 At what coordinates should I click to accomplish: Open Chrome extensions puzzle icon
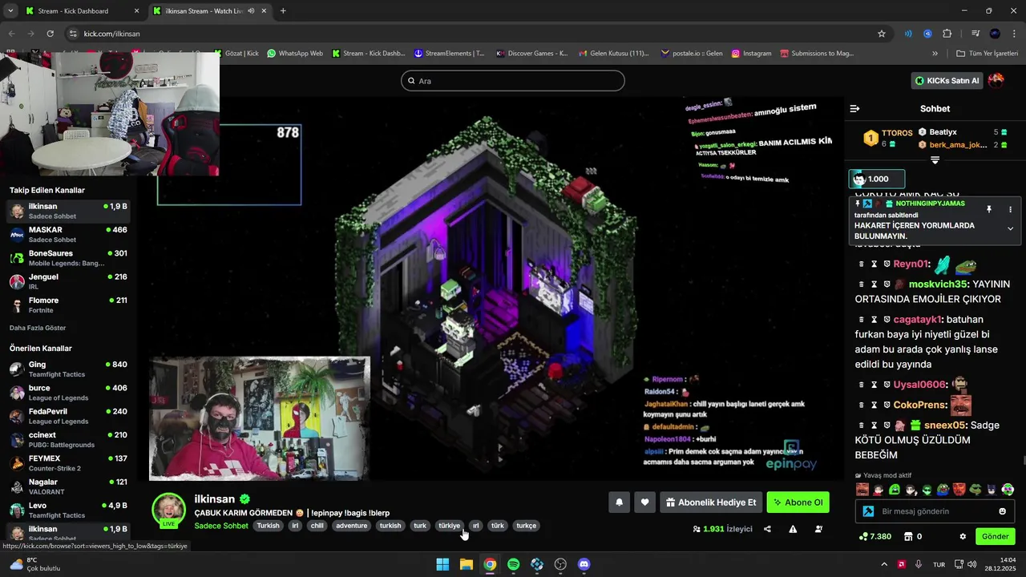point(947,34)
